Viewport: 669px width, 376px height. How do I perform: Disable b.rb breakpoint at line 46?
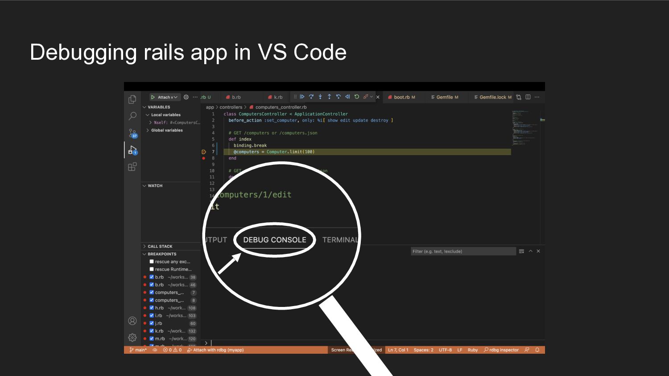coord(152,285)
